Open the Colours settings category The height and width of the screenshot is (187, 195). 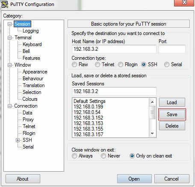point(30,99)
